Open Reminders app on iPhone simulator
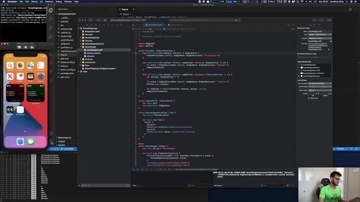 (40, 66)
